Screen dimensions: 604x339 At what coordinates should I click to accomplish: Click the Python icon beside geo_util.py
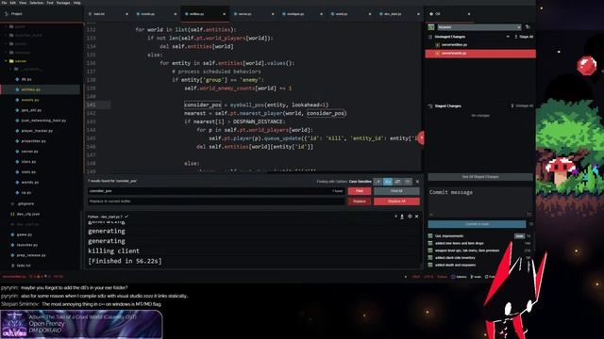[17, 110]
